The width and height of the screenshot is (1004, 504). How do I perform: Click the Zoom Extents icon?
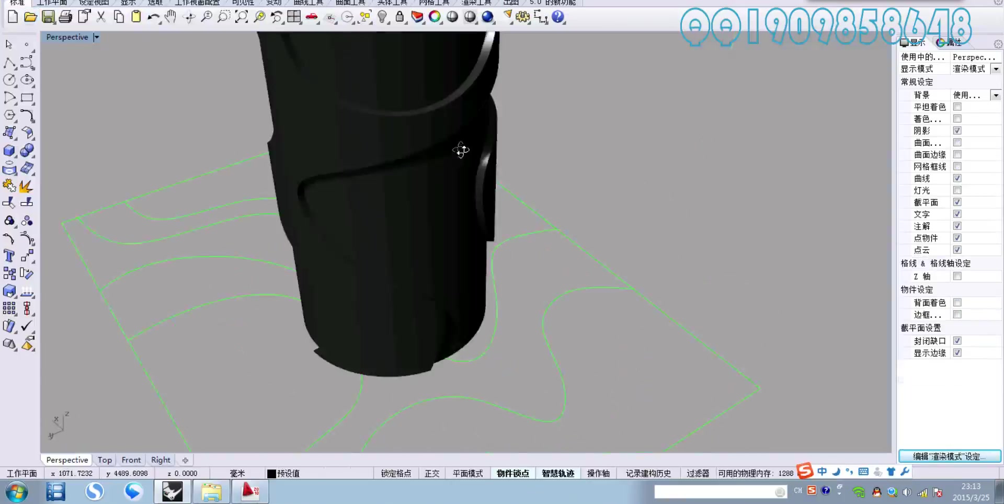pyautogui.click(x=241, y=17)
